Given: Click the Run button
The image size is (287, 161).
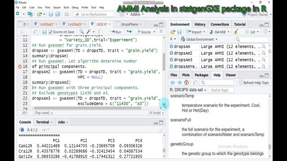Looking at the screenshot, I should (x=116, y=32).
